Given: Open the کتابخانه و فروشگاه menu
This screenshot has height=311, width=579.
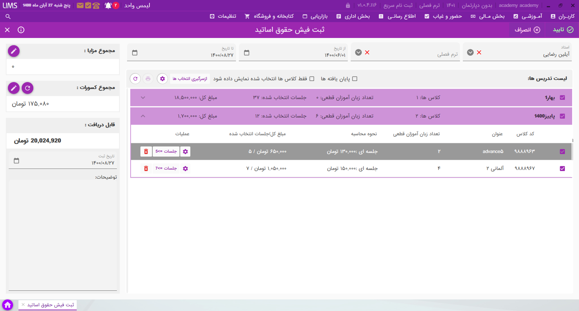Looking at the screenshot, I should tap(269, 16).
